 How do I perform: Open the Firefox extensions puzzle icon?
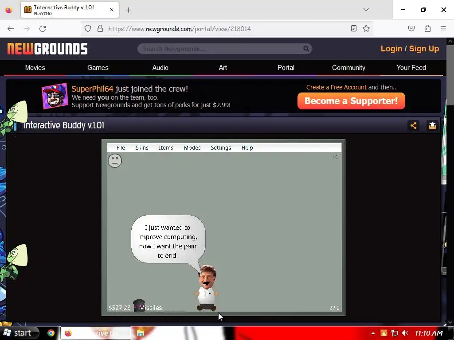pyautogui.click(x=427, y=28)
